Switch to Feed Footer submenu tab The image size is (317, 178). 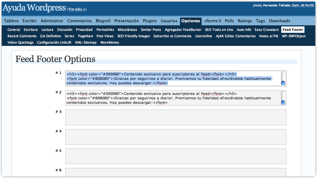293,30
